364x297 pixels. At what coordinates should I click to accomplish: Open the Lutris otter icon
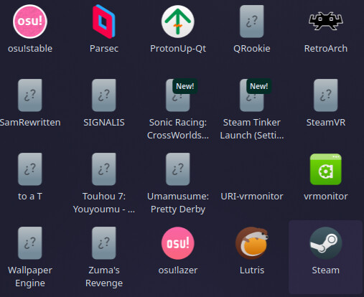point(252,243)
